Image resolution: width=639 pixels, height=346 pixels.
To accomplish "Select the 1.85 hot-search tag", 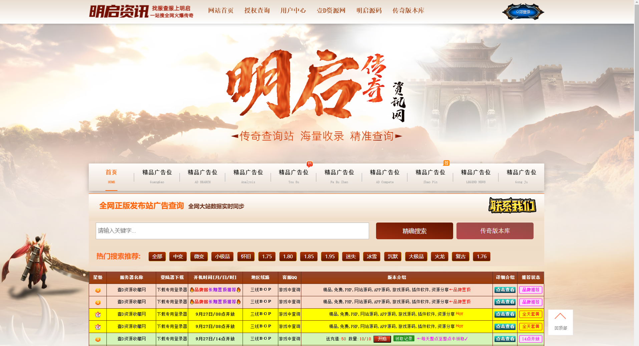I will [309, 257].
